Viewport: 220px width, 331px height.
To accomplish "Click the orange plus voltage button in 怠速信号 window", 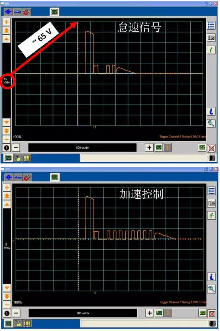I will click(6, 22).
